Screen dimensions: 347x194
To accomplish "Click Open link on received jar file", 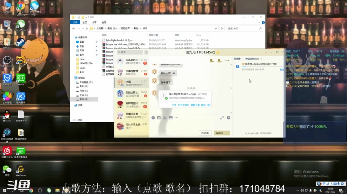I will tap(174, 105).
